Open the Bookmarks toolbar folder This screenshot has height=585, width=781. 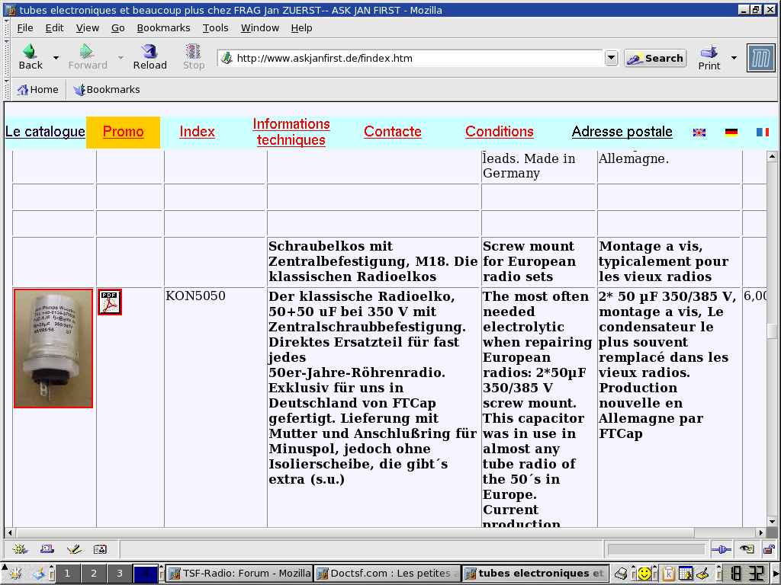click(x=107, y=90)
